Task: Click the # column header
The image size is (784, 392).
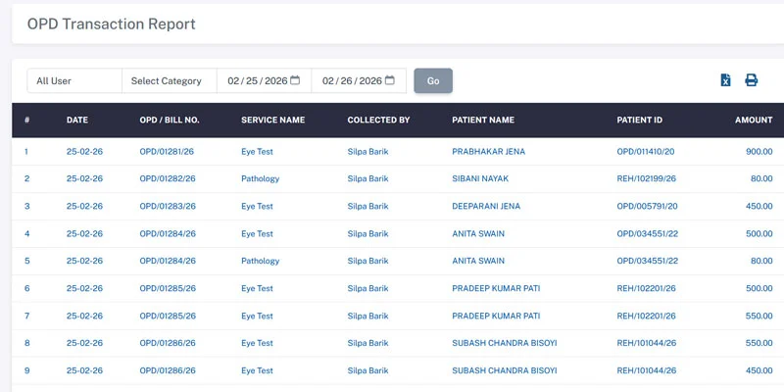Action: 27,120
